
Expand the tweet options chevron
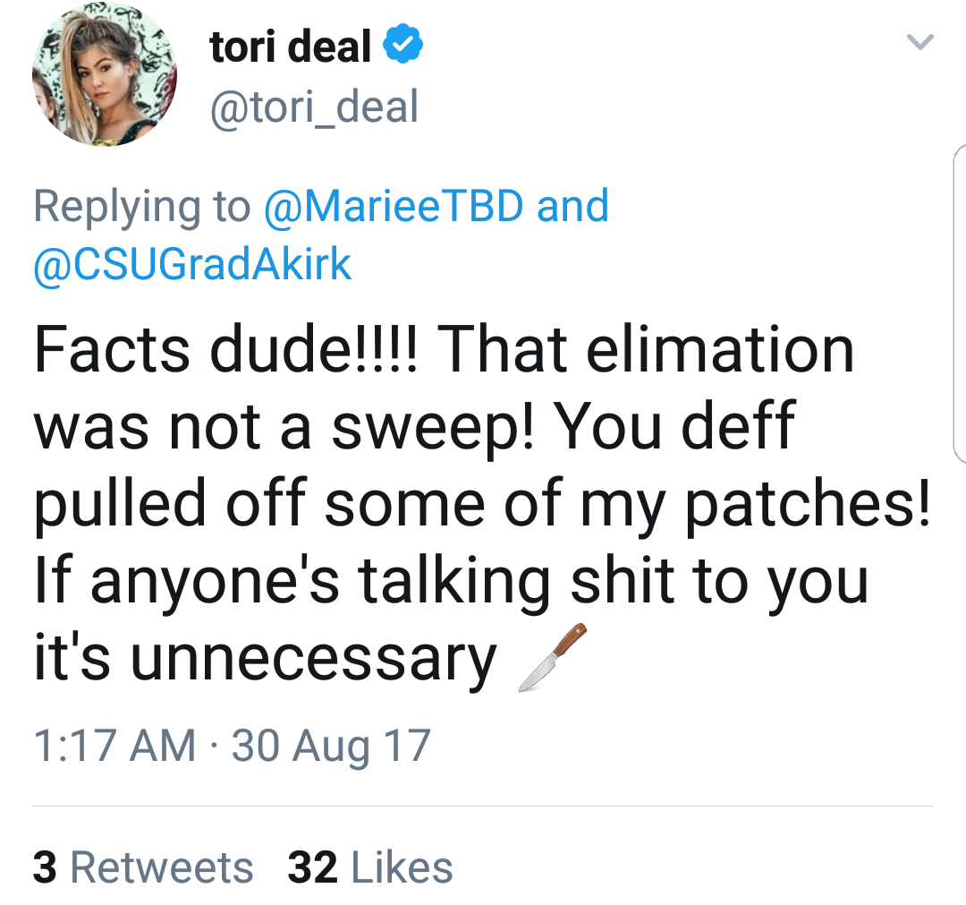920,42
